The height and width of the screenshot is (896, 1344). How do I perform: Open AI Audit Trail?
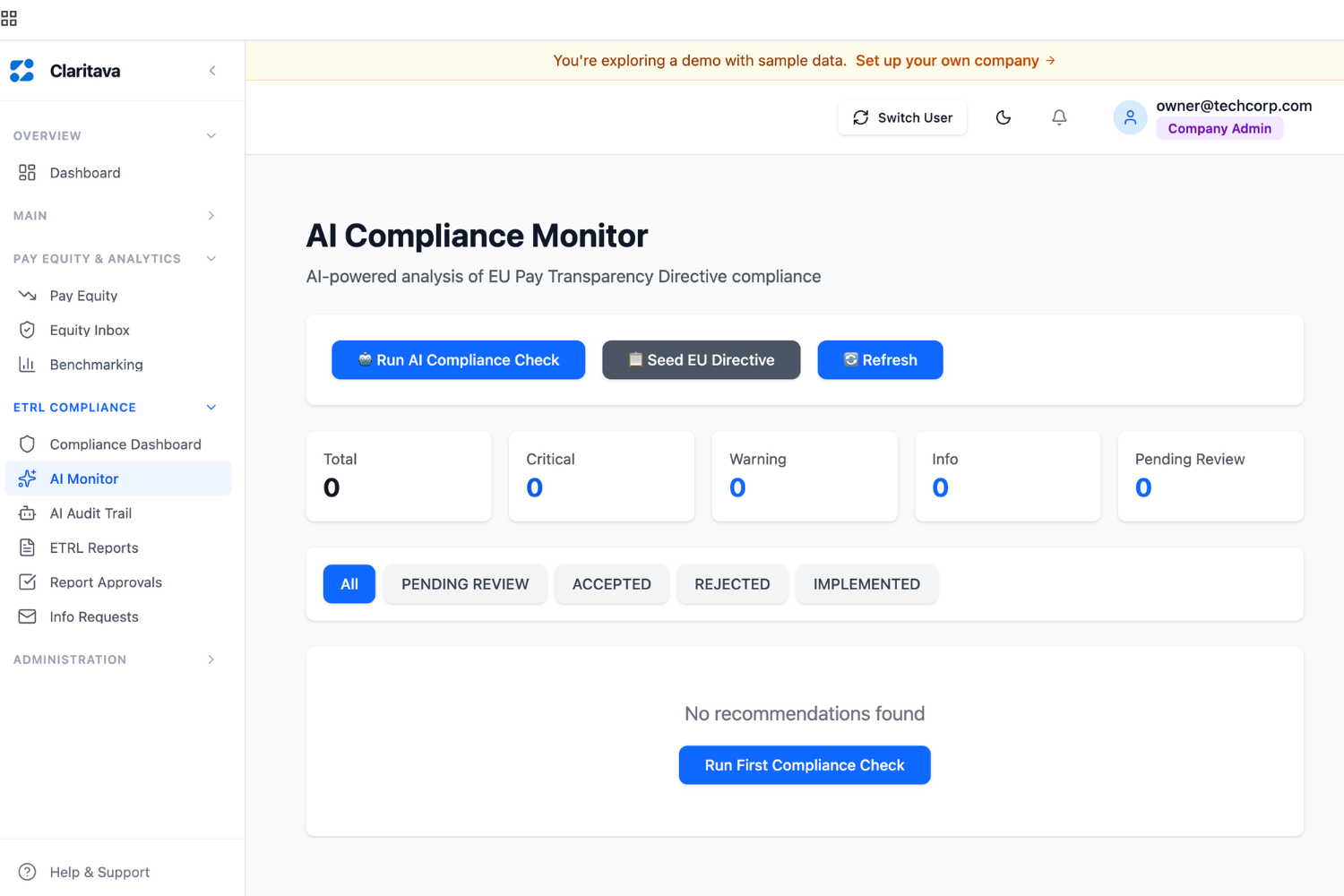(118, 513)
